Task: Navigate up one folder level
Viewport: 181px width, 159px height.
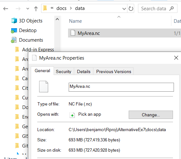Action: [x=36, y=9]
